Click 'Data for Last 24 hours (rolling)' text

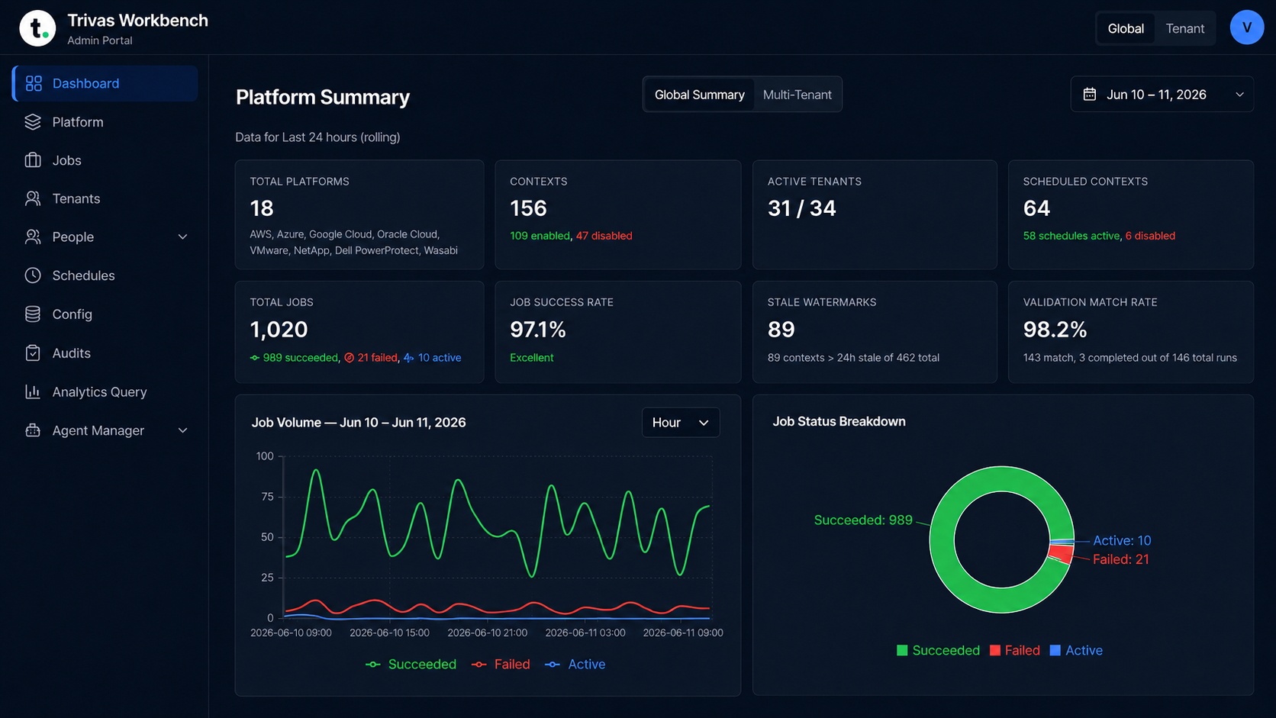(x=317, y=137)
